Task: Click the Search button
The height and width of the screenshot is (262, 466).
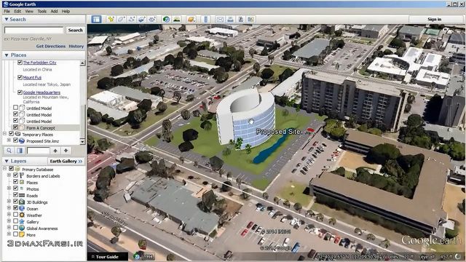Action: tap(75, 30)
